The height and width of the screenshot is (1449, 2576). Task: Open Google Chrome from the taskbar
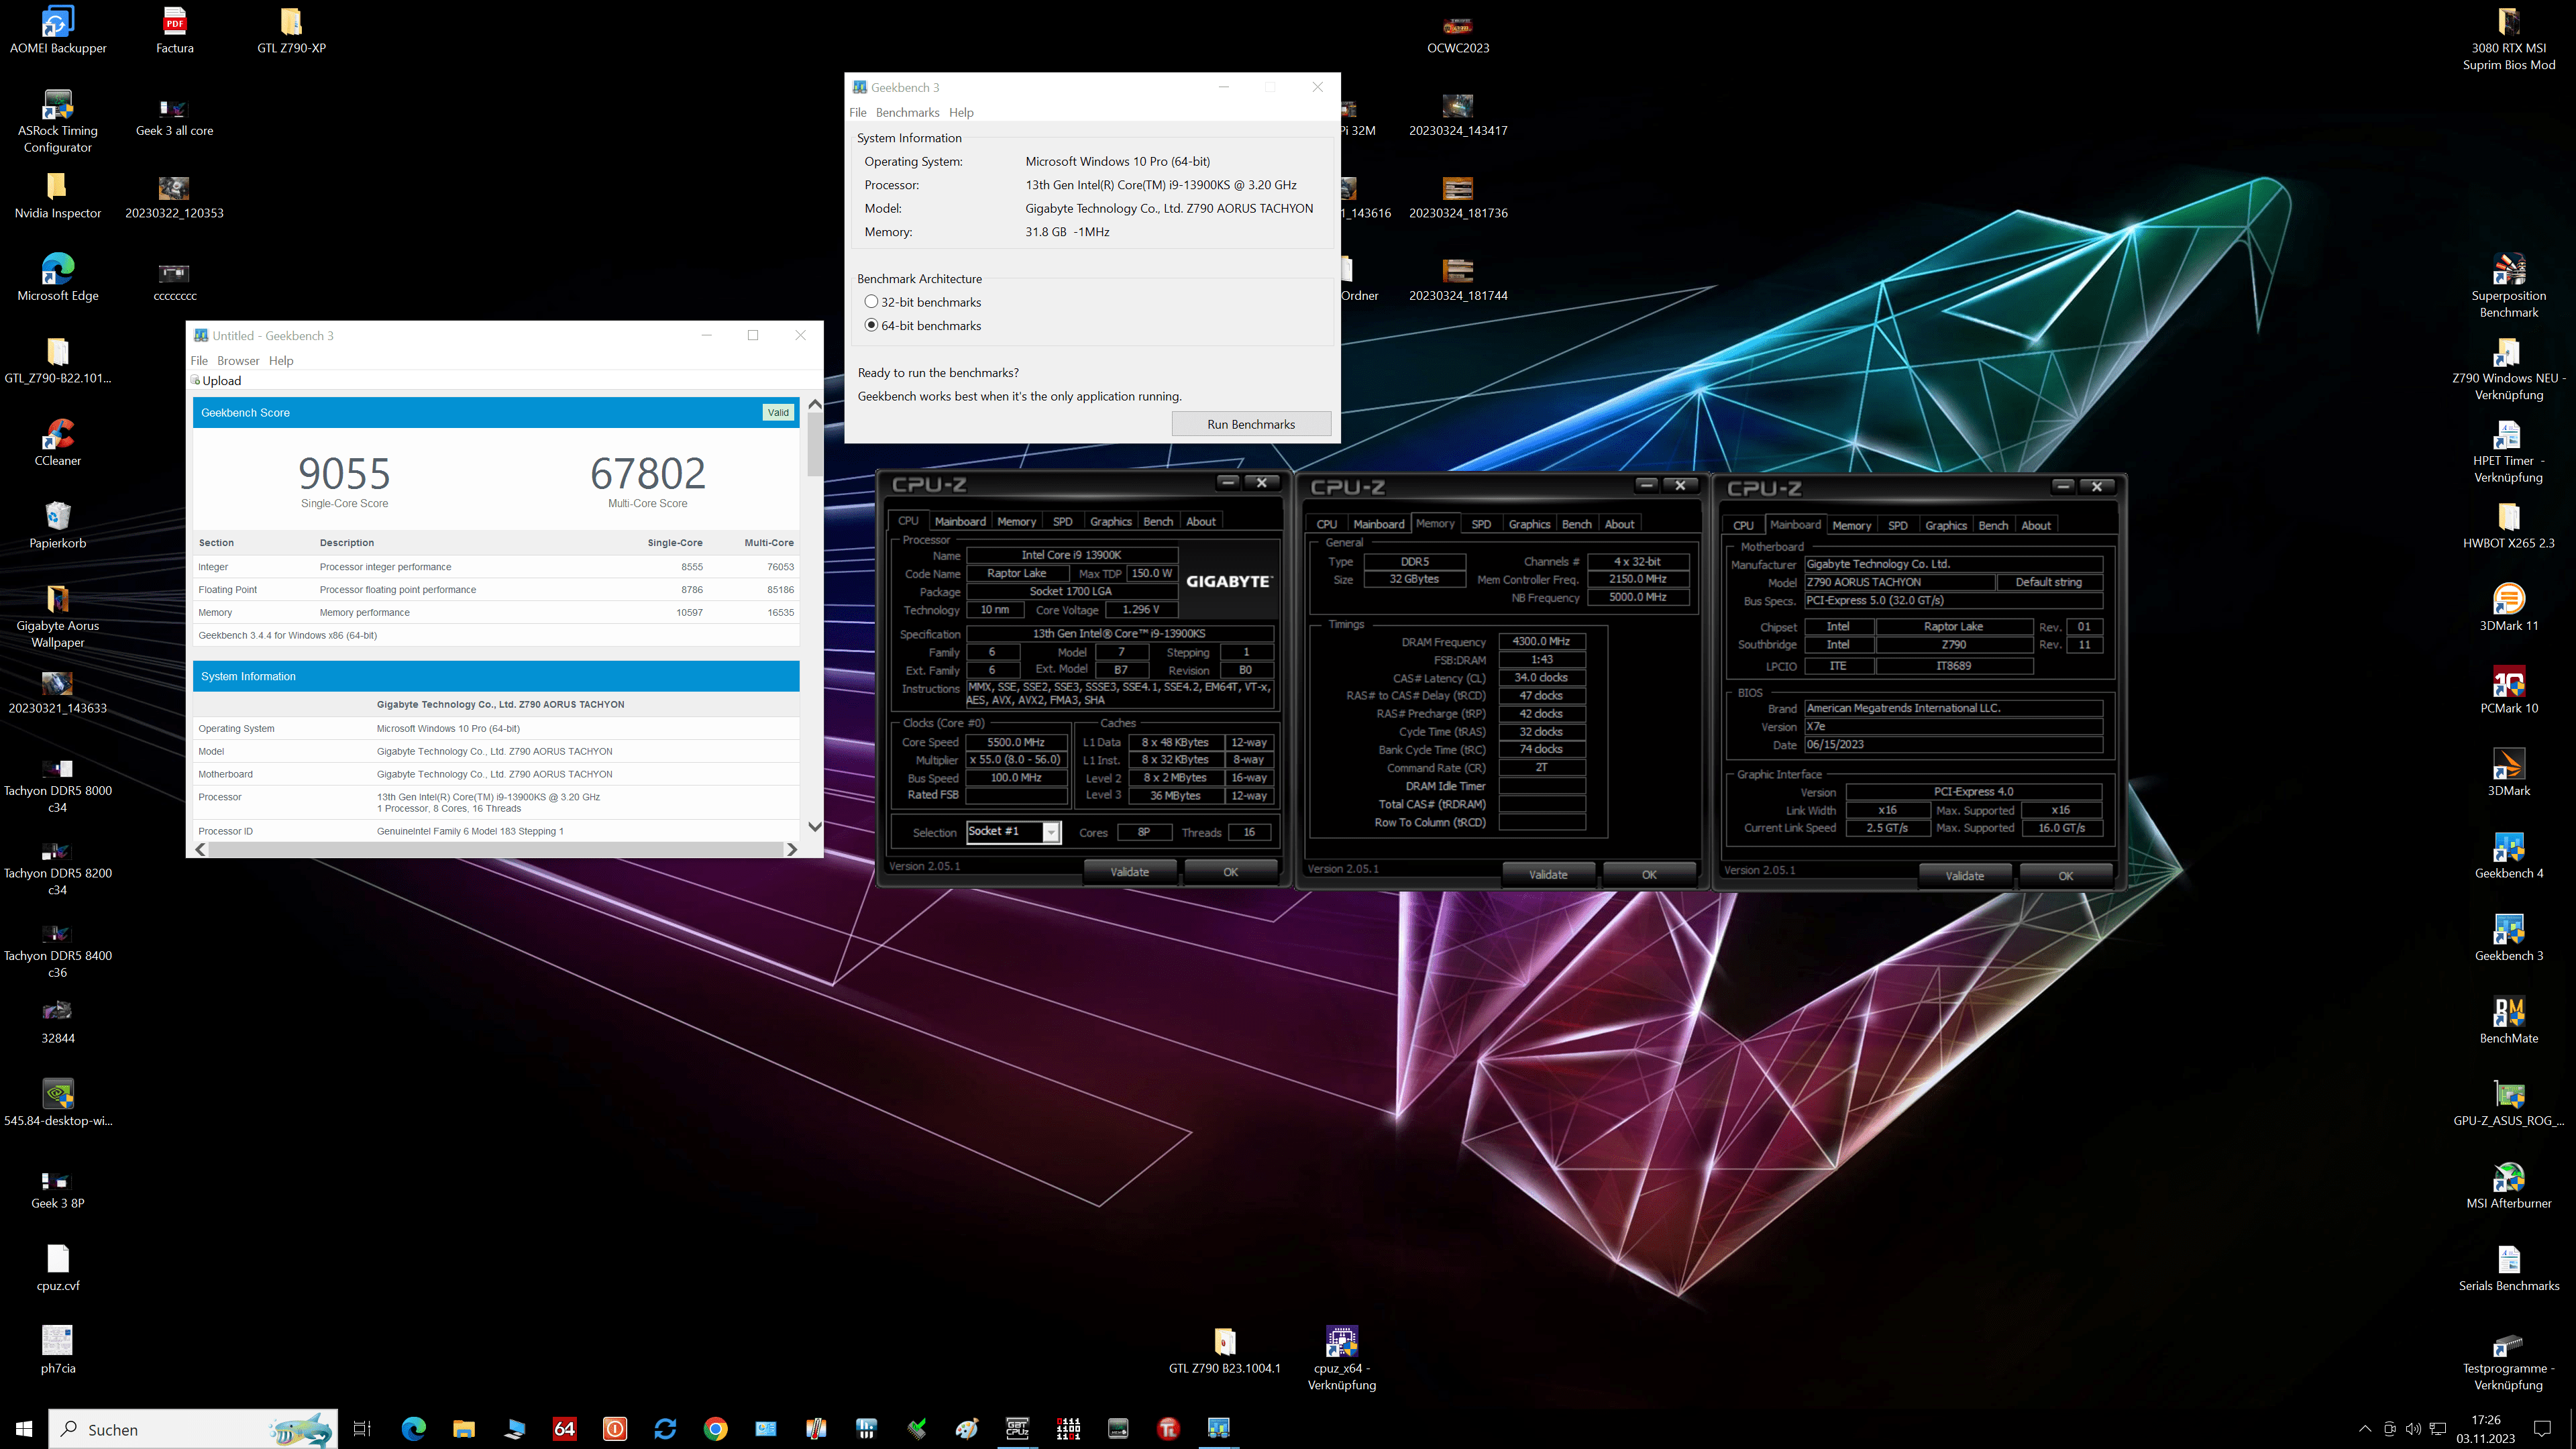[x=715, y=1429]
